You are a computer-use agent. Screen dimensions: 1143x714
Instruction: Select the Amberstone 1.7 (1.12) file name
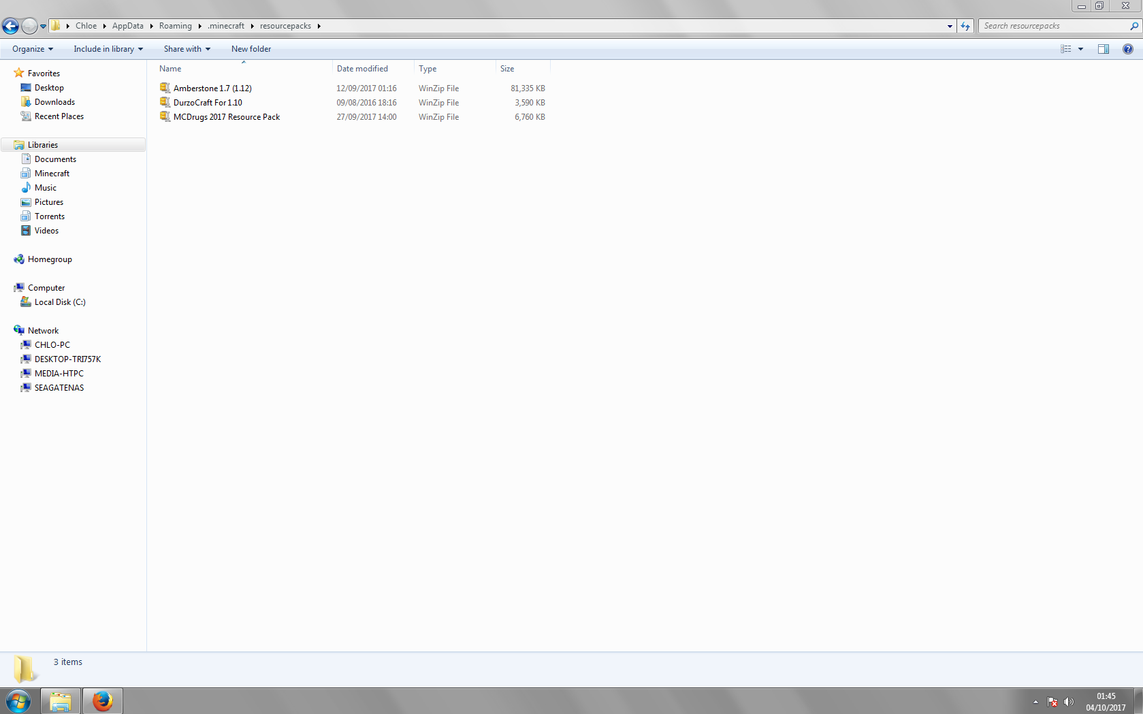pos(212,88)
